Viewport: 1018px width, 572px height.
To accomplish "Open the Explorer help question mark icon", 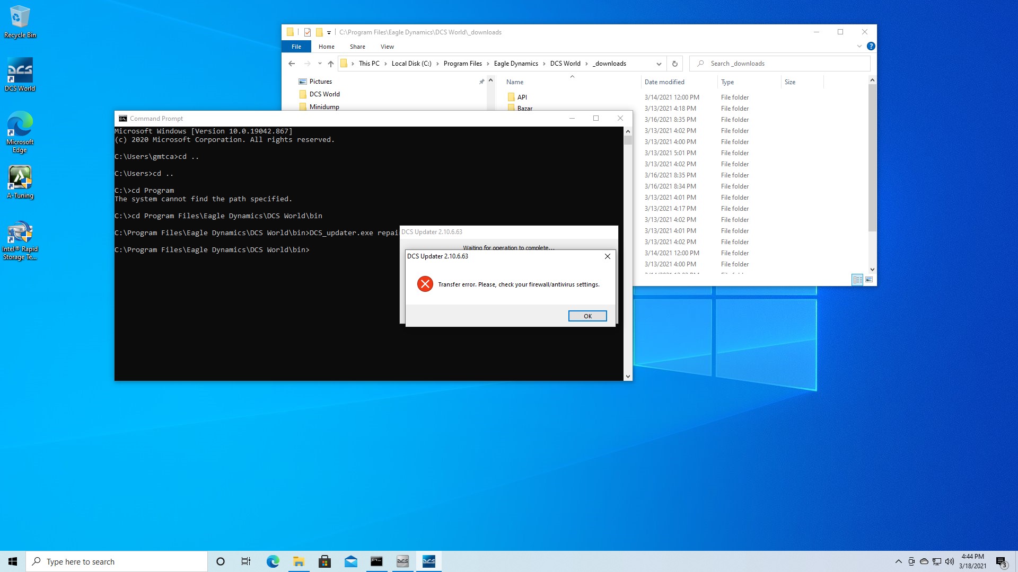I will click(871, 47).
